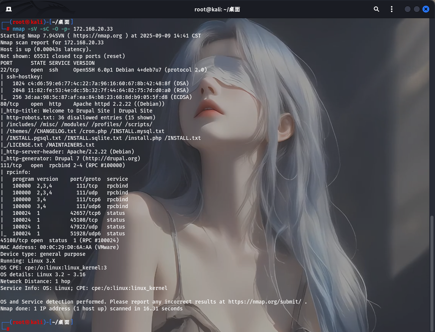Click '51928/udp6' rpcinfo entry
435x332 pixels.
click(85, 234)
